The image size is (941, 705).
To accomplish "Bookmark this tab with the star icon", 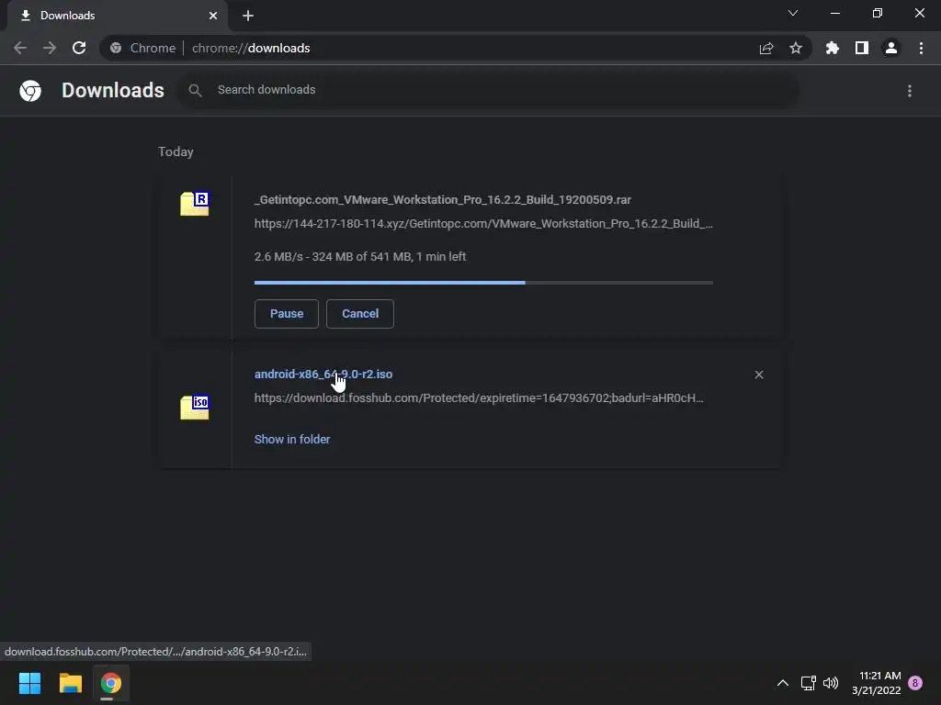I will [796, 48].
